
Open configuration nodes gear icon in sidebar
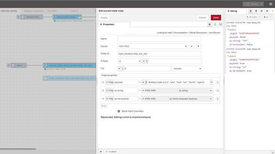coord(267,11)
